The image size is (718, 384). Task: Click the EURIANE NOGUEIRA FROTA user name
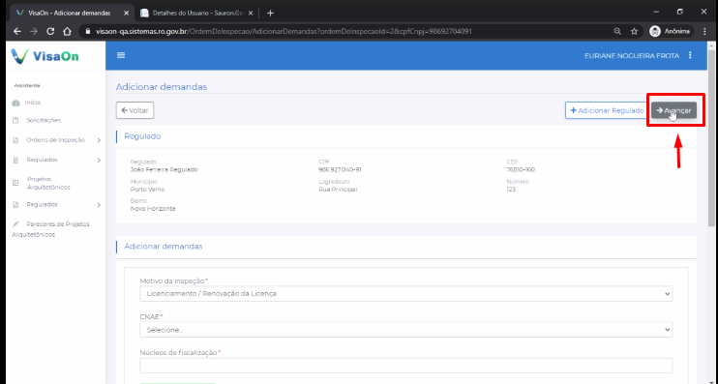[x=632, y=56]
